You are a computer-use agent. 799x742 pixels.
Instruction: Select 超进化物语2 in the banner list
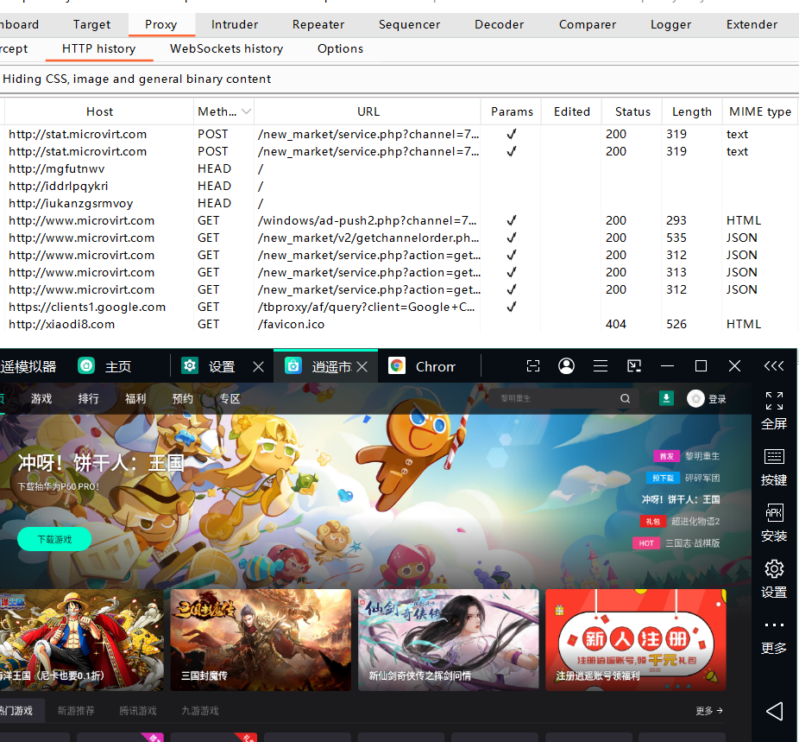pos(695,521)
